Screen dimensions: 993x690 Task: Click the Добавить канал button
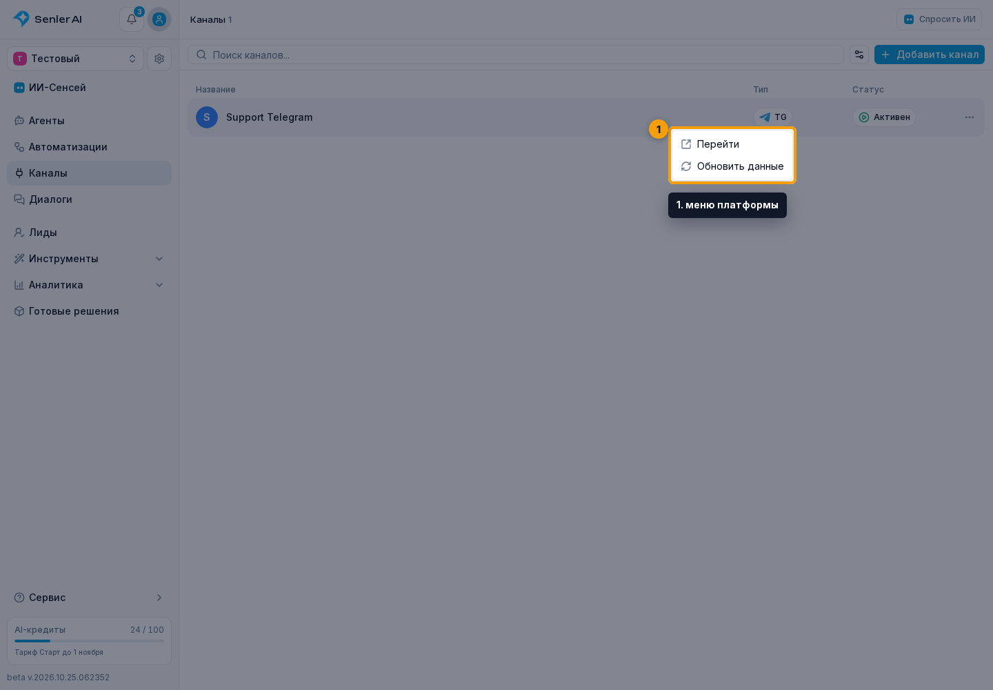[930, 55]
